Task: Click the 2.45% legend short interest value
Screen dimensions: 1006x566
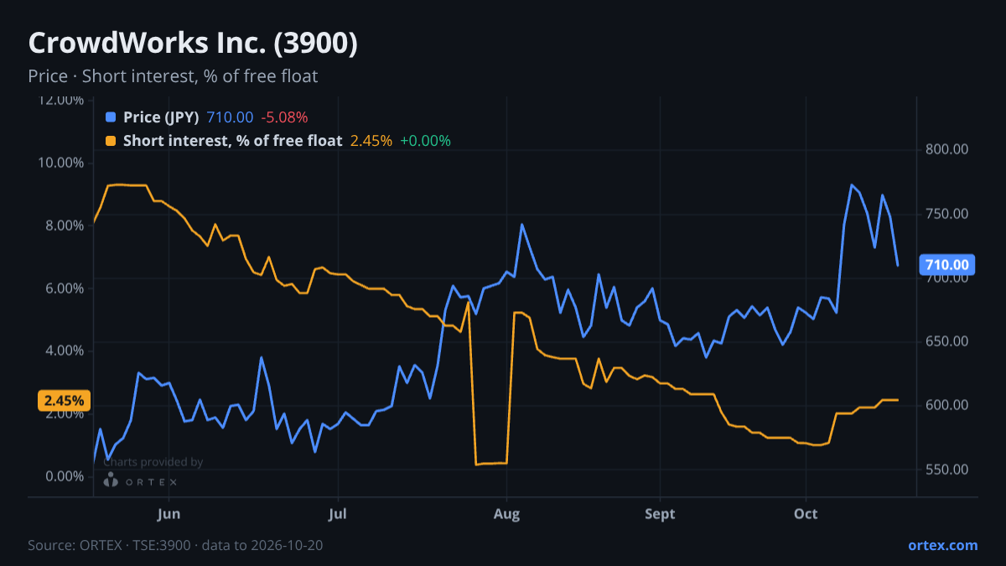Action: coord(371,141)
